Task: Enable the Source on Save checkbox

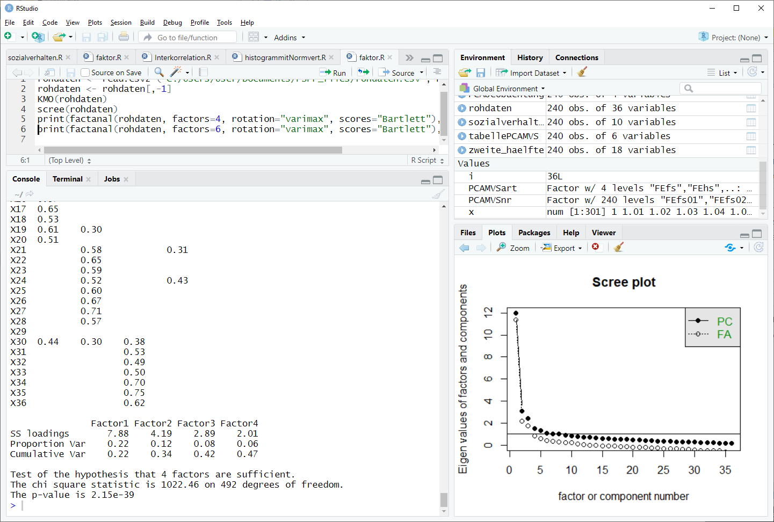Action: (x=85, y=73)
